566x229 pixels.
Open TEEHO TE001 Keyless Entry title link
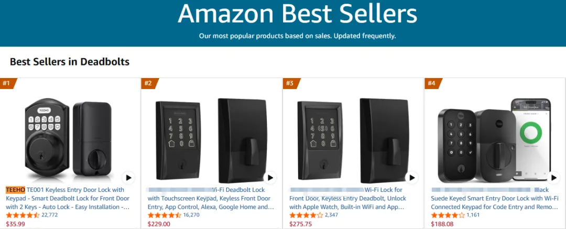coord(68,198)
